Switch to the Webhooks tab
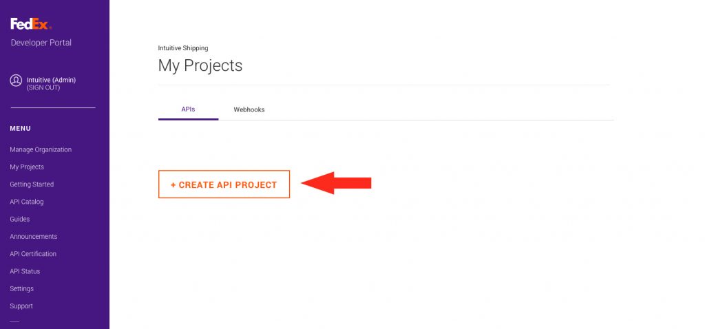 click(x=249, y=110)
